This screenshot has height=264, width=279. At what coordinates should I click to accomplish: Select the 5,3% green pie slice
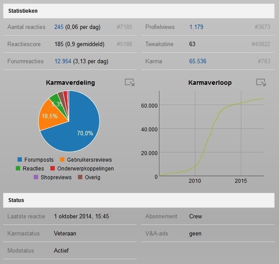(x=58, y=102)
